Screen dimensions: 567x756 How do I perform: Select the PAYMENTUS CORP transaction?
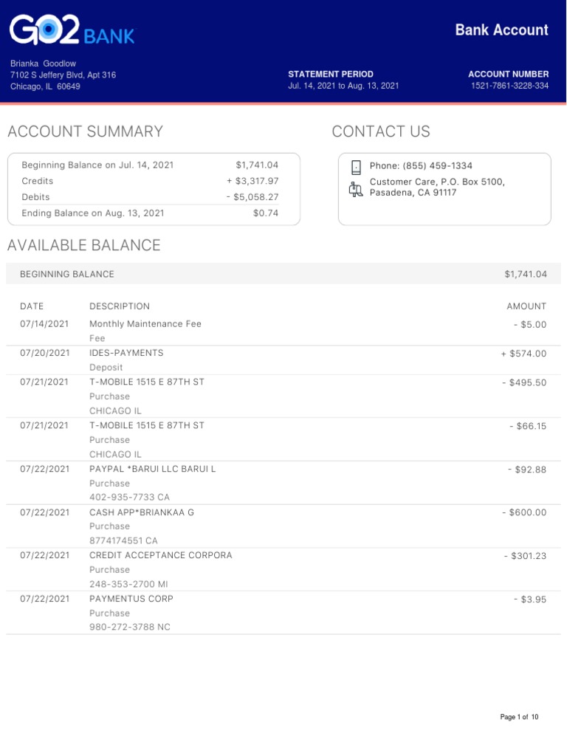tap(131, 599)
